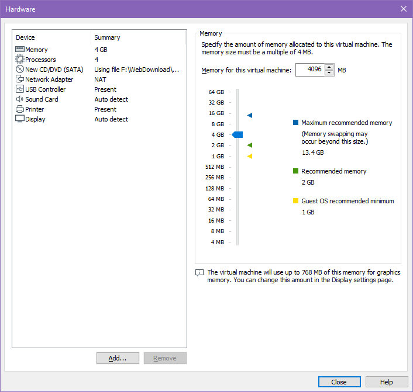Click the blue Maximum recommended memory legend square
The width and height of the screenshot is (413, 392).
coord(295,122)
